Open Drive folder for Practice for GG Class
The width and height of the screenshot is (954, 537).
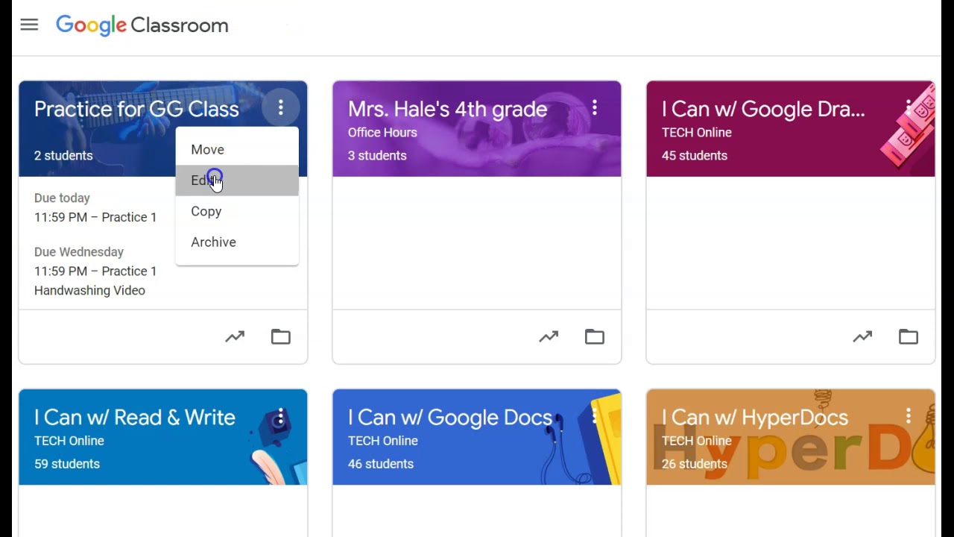click(x=281, y=337)
